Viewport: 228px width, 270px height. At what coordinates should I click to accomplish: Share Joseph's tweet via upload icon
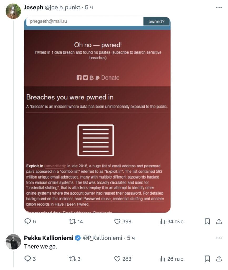(x=219, y=221)
